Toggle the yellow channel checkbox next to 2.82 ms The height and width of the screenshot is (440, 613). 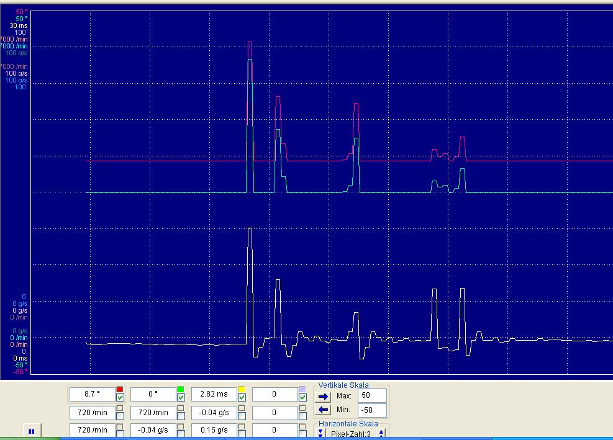click(x=242, y=397)
